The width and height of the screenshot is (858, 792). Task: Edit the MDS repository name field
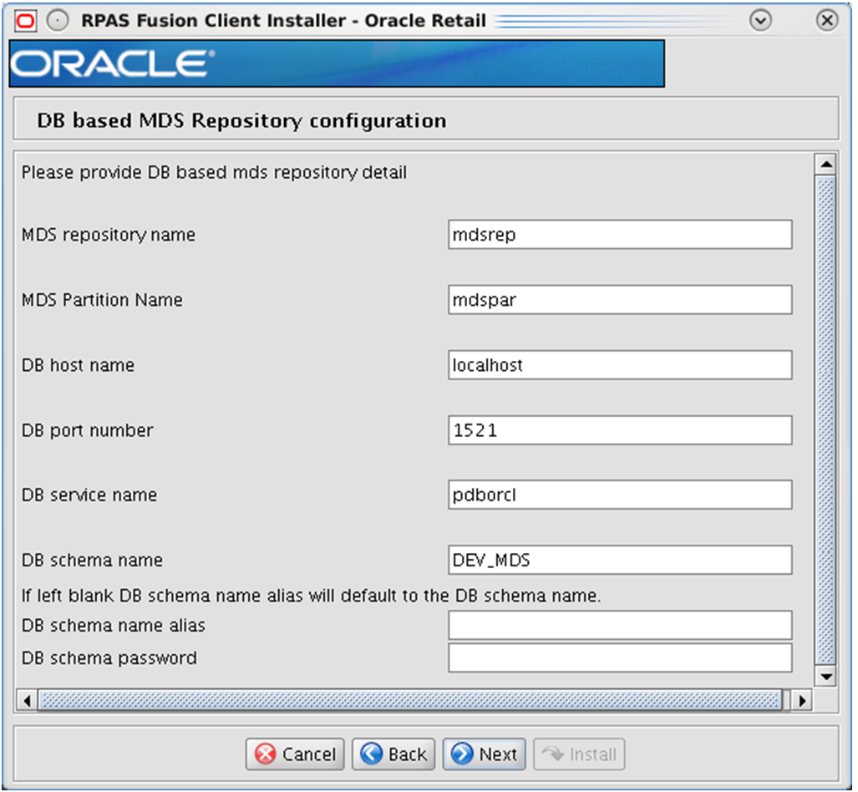click(620, 235)
